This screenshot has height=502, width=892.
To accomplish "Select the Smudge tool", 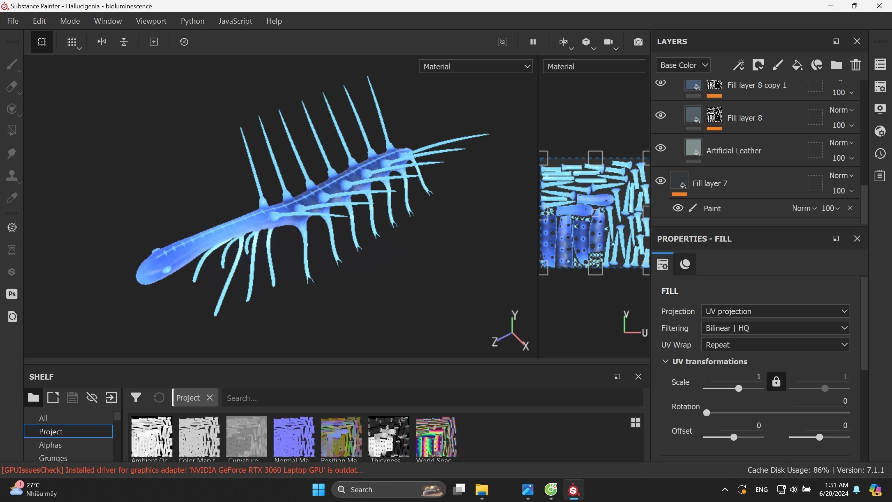I will [x=12, y=153].
